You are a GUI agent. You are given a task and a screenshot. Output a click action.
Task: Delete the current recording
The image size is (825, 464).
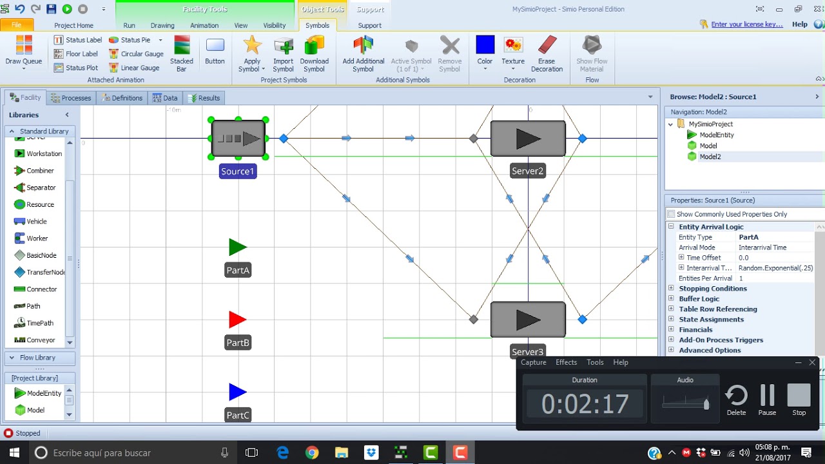pyautogui.click(x=736, y=400)
